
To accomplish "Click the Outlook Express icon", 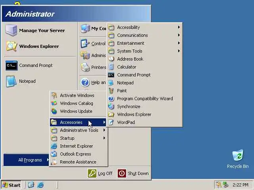I will [x=54, y=154].
